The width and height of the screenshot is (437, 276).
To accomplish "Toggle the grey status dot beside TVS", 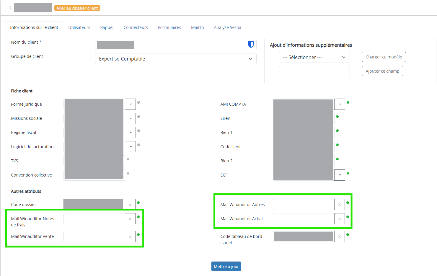I will (x=128, y=159).
